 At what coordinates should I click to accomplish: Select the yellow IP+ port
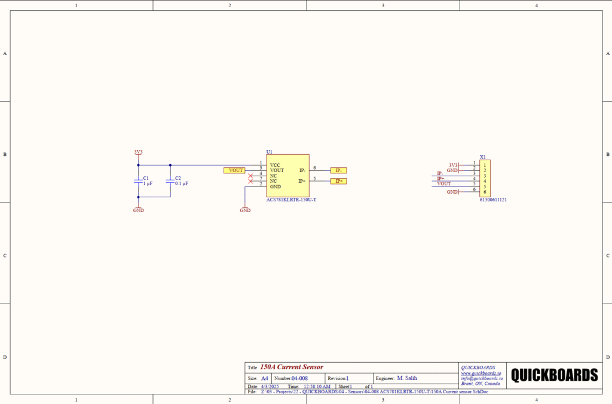click(x=338, y=181)
